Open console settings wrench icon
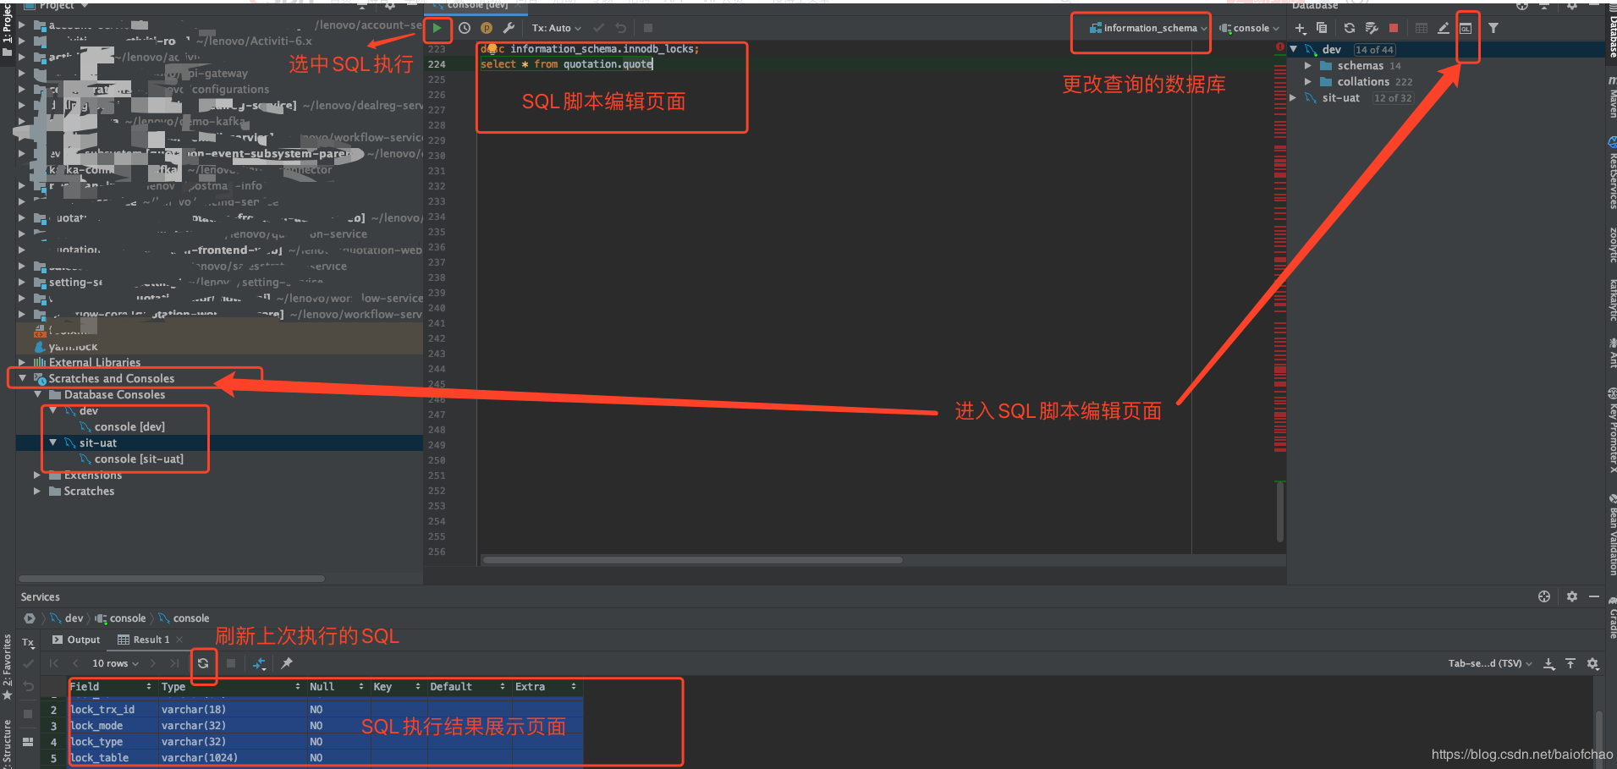The image size is (1617, 769). coord(509,28)
